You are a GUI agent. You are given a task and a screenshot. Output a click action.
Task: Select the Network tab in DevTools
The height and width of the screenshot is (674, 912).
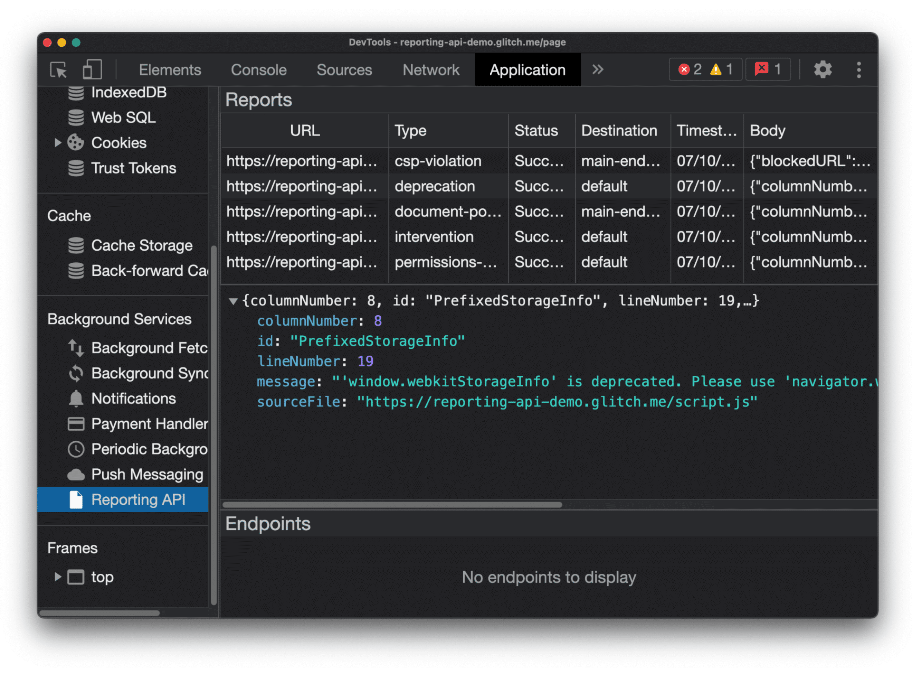click(432, 69)
